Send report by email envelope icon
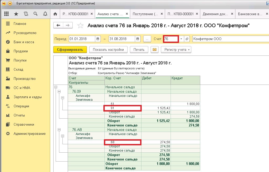 (x=154, y=50)
